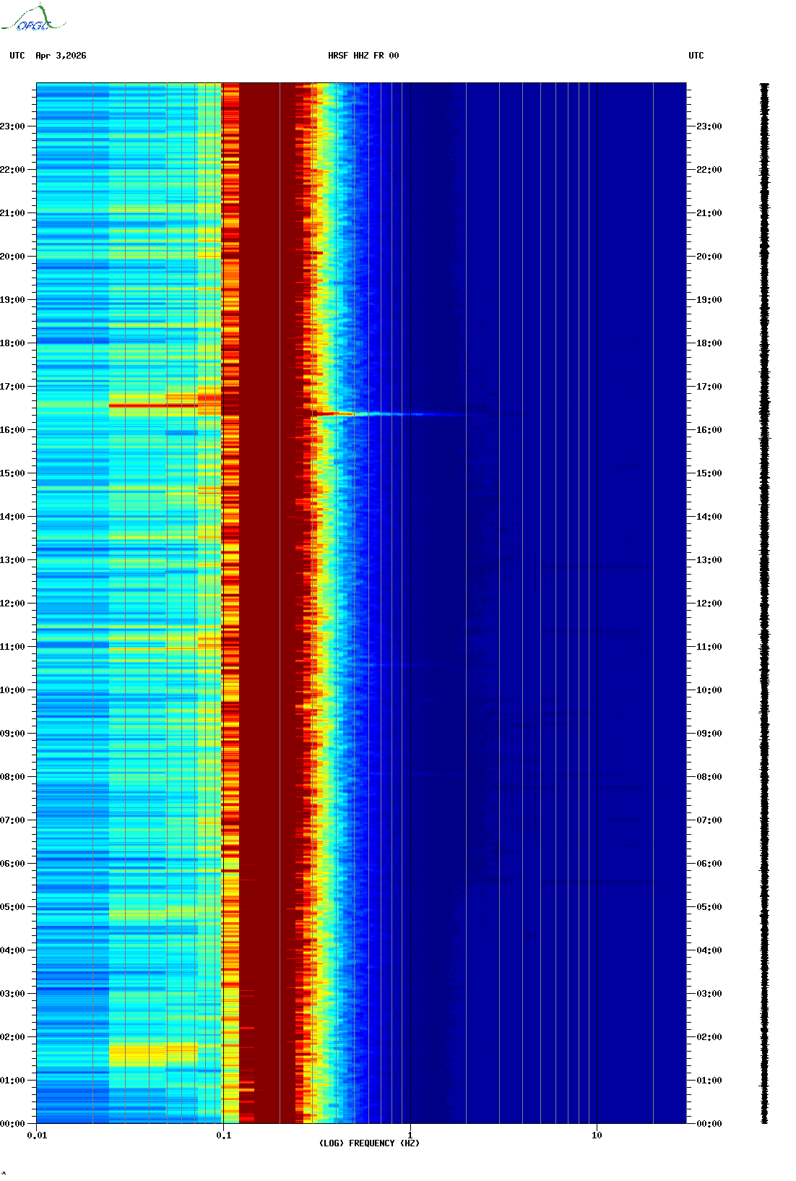Screen dimensions: 796x1181
Task: Click the 1 Hz frequency axis label
Action: [410, 1135]
